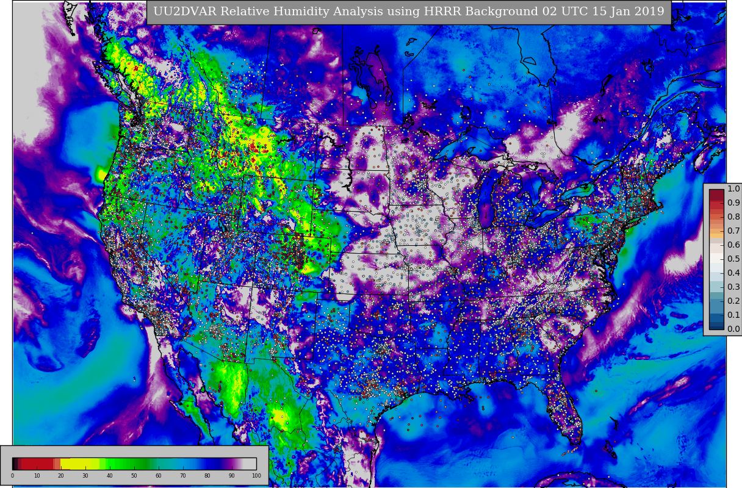Viewport: 742px width, 488px height.
Task: Click the 60 tick label on humidity colorbar
Action: click(159, 476)
